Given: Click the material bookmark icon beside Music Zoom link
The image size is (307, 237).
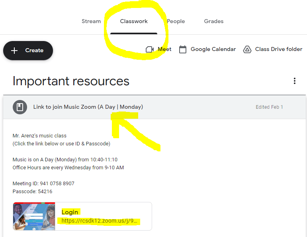Looking at the screenshot, I should pos(20,107).
